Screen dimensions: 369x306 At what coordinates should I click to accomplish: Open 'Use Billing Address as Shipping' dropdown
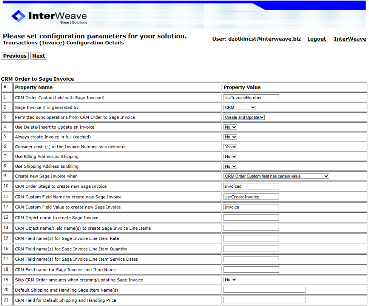[x=230, y=156]
